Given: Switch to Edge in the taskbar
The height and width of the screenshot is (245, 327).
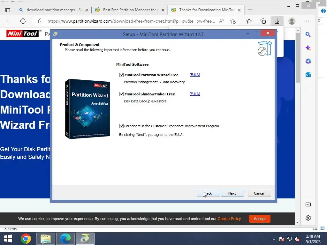Looking at the screenshot, I should pyautogui.click(x=65, y=239).
